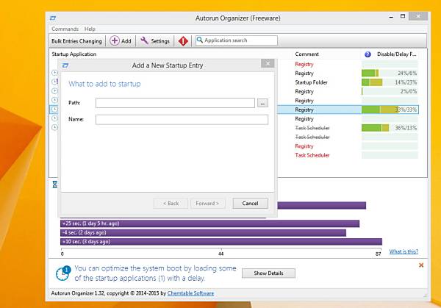Open the Chemtable Software link

click(x=190, y=293)
